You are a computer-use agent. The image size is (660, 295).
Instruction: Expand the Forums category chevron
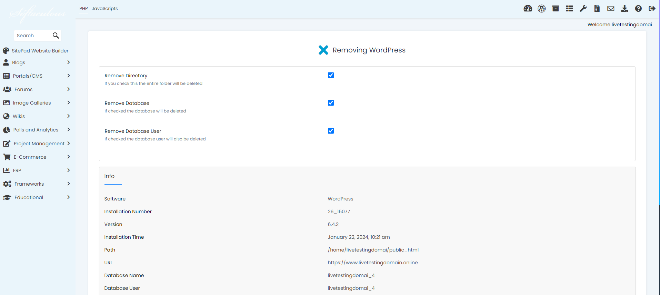click(68, 89)
